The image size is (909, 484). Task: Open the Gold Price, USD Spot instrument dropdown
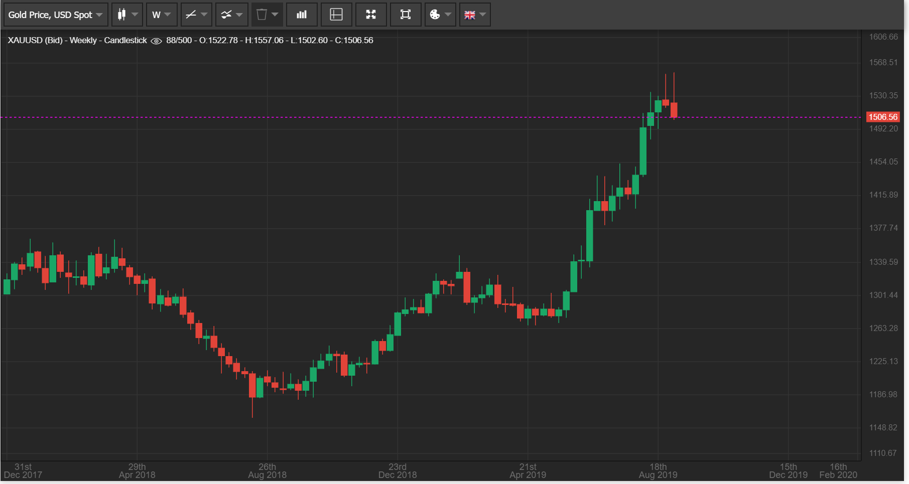(x=55, y=15)
